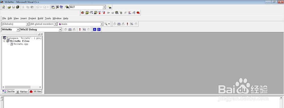Open the Window menu
284x108 pixels.
57,18
